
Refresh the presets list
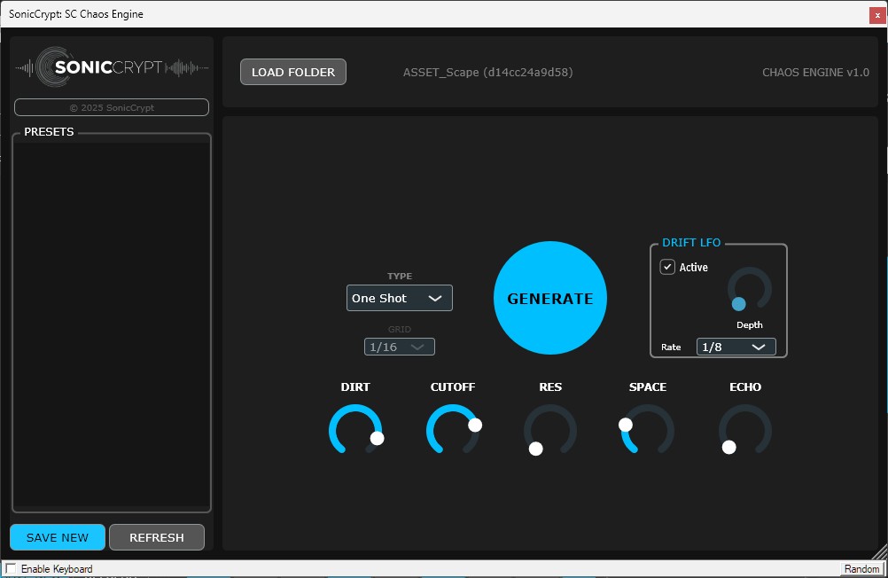157,536
